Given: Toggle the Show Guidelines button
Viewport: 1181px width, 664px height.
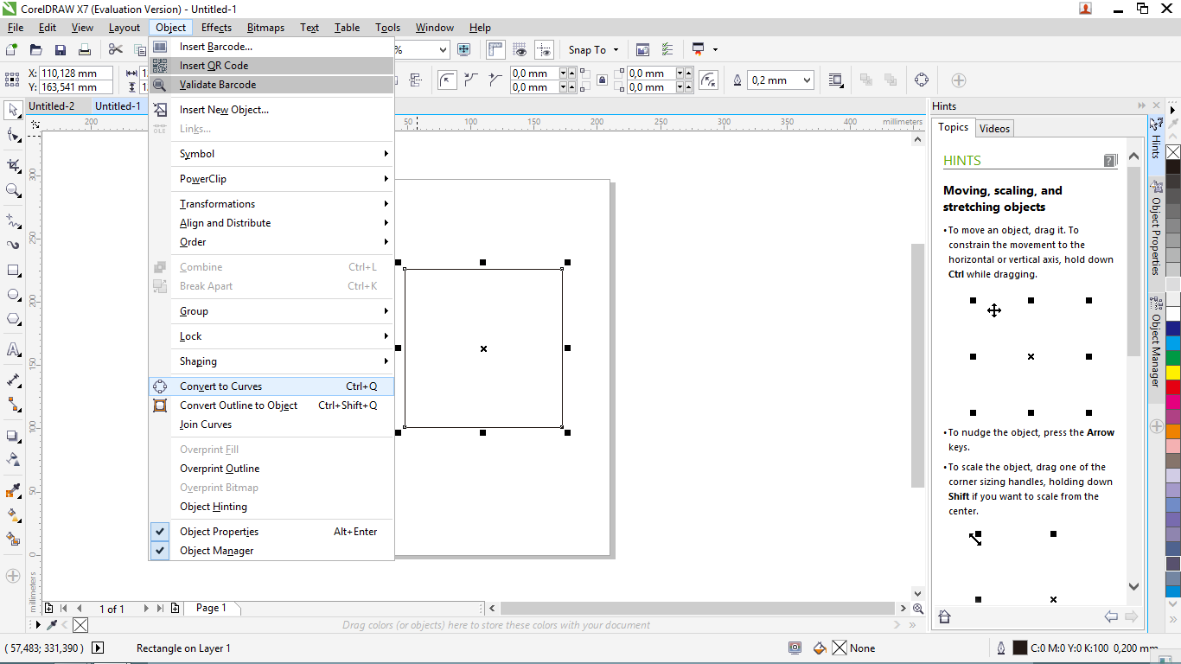Looking at the screenshot, I should click(544, 50).
